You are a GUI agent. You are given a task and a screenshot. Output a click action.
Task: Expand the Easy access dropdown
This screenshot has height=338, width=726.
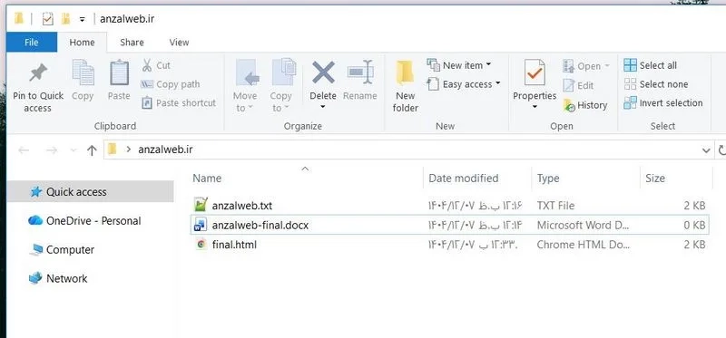pyautogui.click(x=497, y=83)
